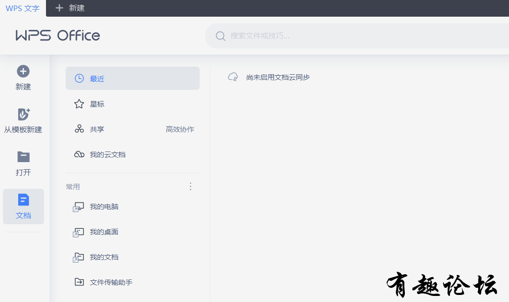Focus the 搜索文件或技巧 search field

click(x=357, y=36)
